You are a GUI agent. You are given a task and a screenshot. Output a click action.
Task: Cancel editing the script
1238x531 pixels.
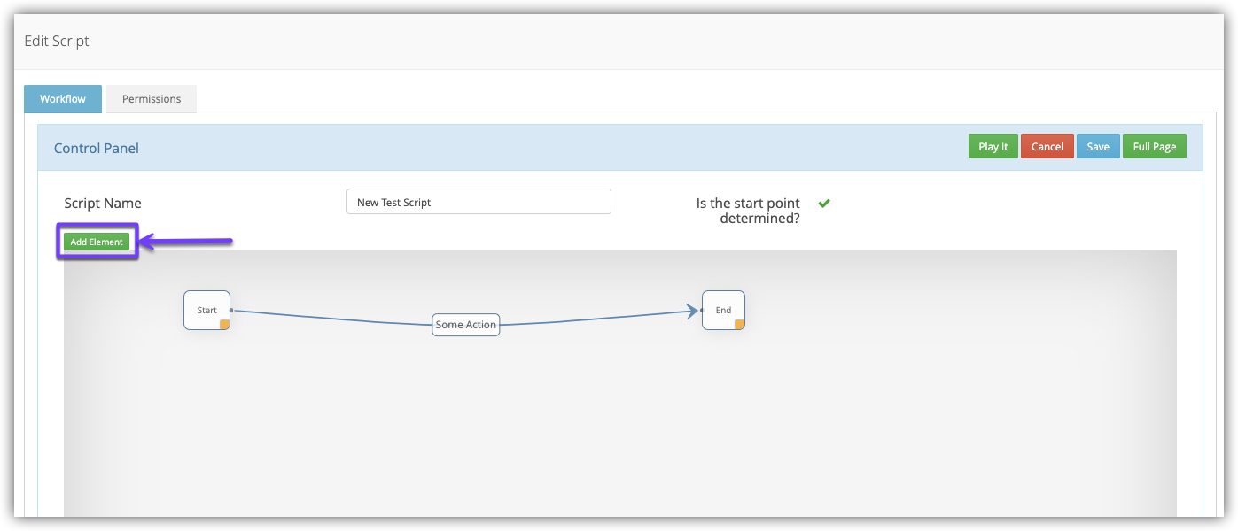[x=1047, y=147]
